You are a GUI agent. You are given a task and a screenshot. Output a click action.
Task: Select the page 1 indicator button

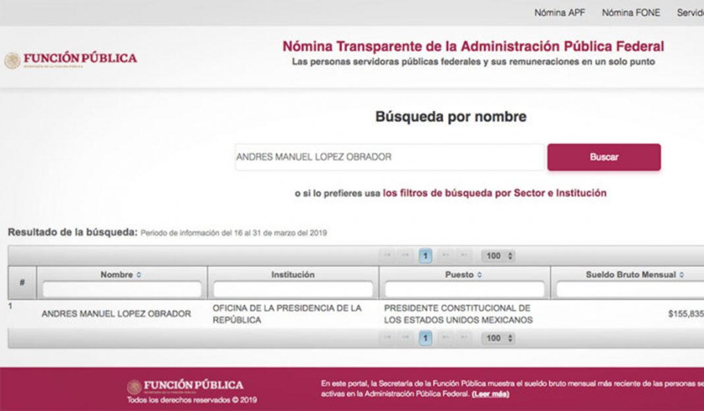pyautogui.click(x=424, y=256)
